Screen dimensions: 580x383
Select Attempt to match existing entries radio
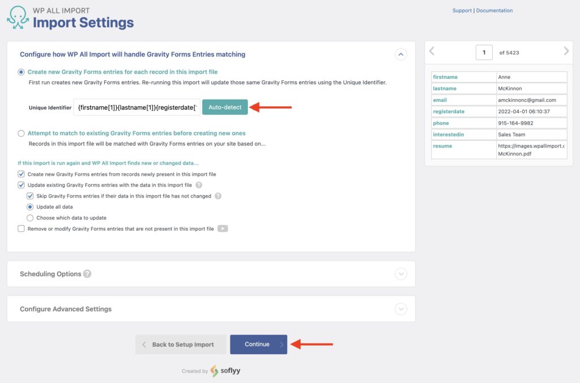tap(21, 134)
